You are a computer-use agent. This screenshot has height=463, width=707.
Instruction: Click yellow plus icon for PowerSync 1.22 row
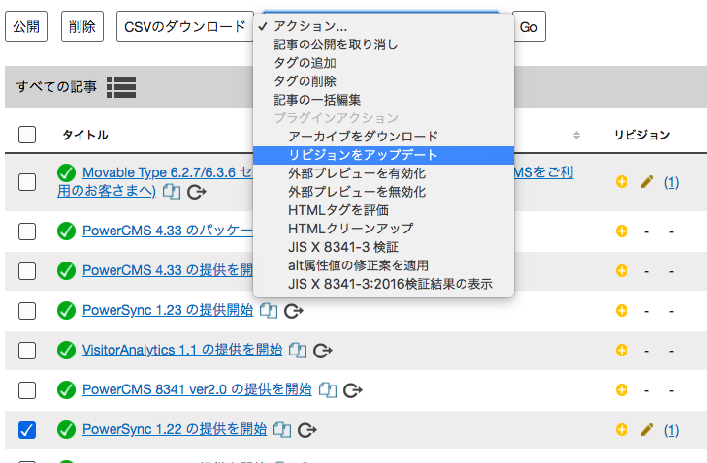pos(622,430)
